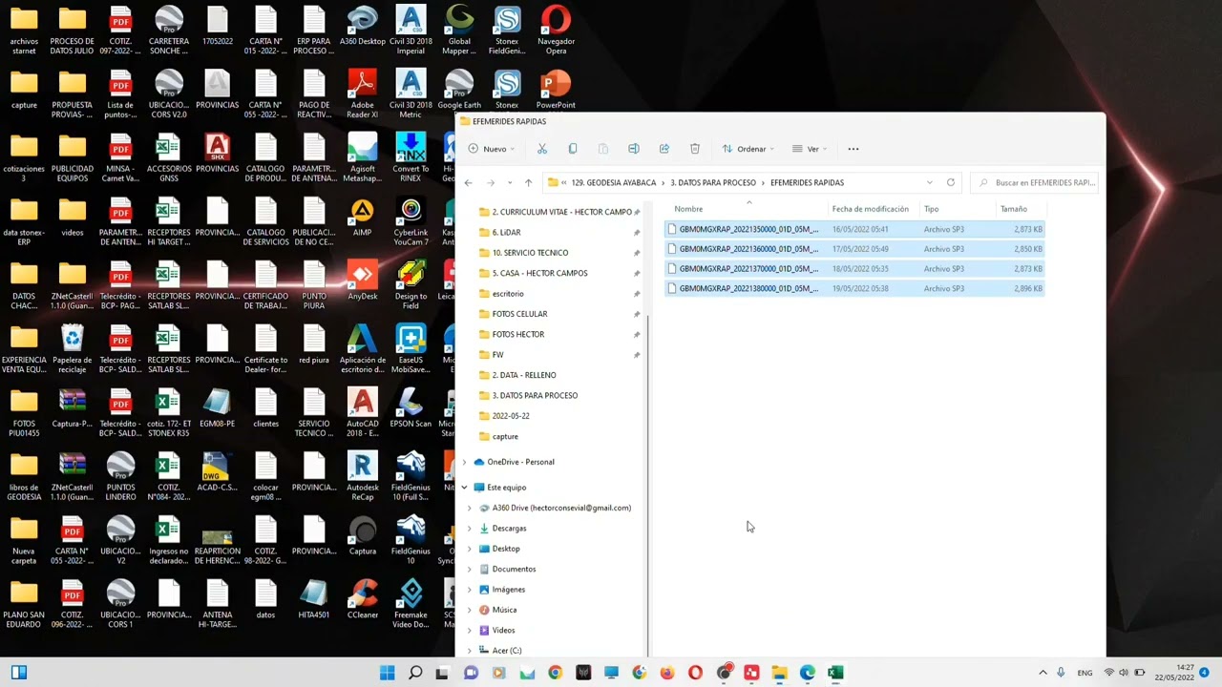The height and width of the screenshot is (687, 1222).
Task: Open Firefox from the taskbar
Action: [666, 673]
